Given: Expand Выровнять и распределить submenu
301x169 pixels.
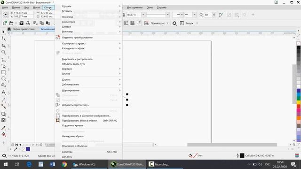Looking at the screenshot, I should (x=89, y=59).
